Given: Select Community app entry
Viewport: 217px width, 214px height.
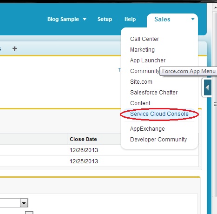Looking at the screenshot, I should point(145,71).
